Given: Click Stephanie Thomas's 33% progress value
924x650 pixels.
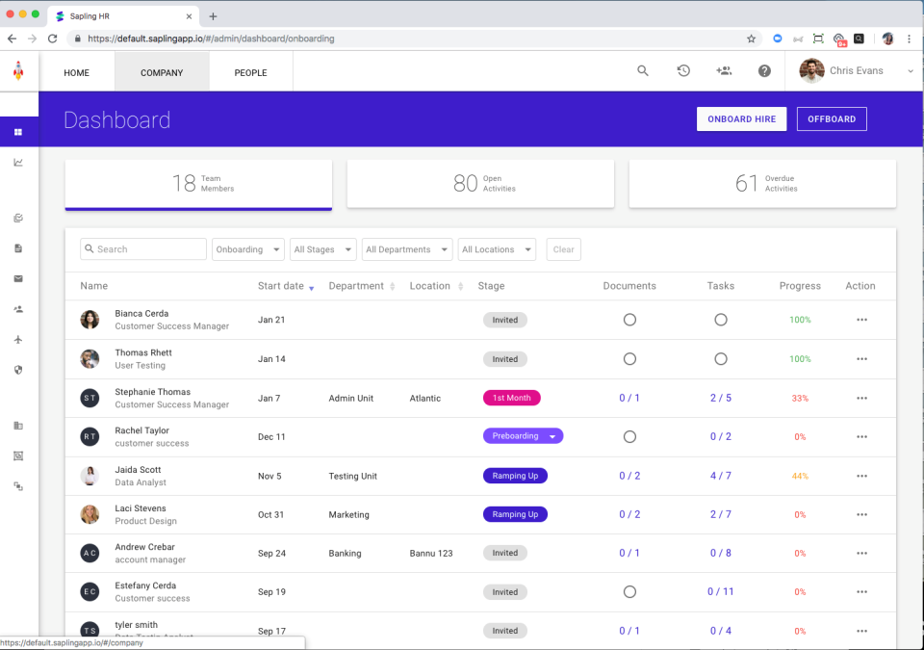Looking at the screenshot, I should tap(799, 397).
